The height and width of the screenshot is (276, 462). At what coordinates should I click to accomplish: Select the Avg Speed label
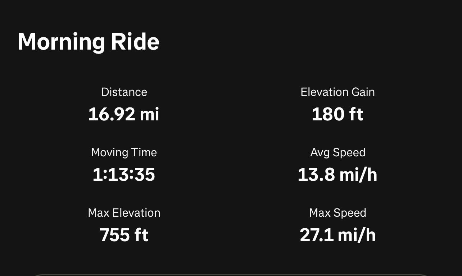point(338,152)
